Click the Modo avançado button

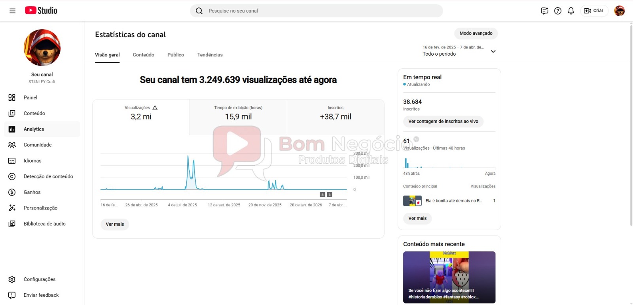pos(476,33)
